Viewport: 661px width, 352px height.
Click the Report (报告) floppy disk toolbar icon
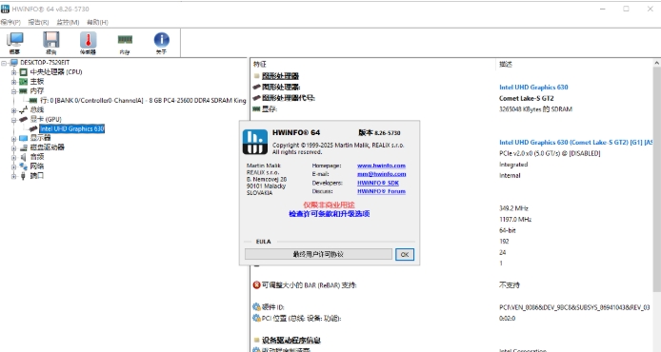pos(51,43)
